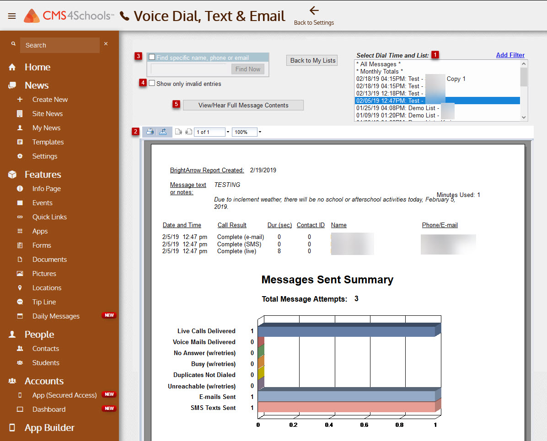Click the Daily Messages icon
The image size is (547, 441).
tap(20, 316)
